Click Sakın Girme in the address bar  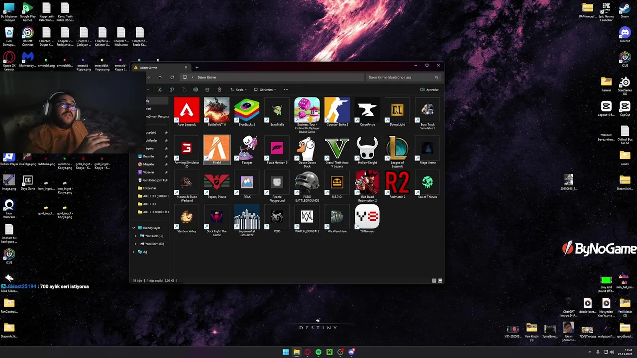207,77
